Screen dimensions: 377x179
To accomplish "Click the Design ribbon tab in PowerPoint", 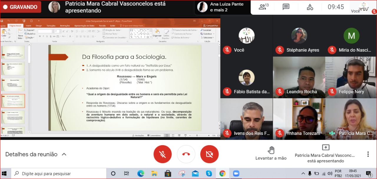I will pos(39,26).
